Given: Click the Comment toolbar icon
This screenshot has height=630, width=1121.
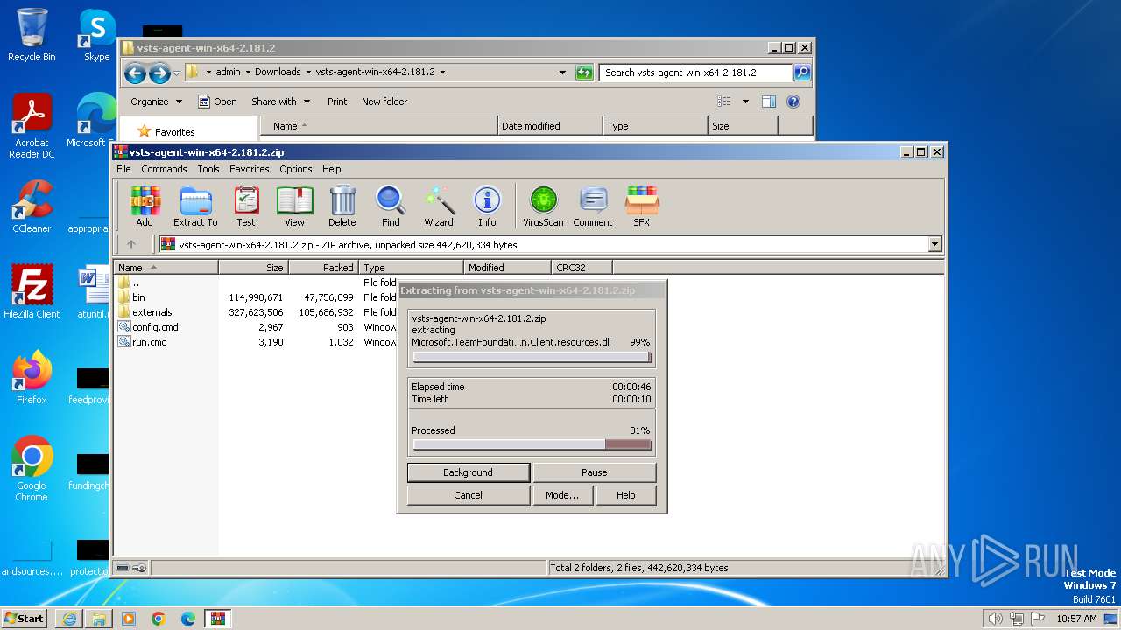Looking at the screenshot, I should coord(593,206).
